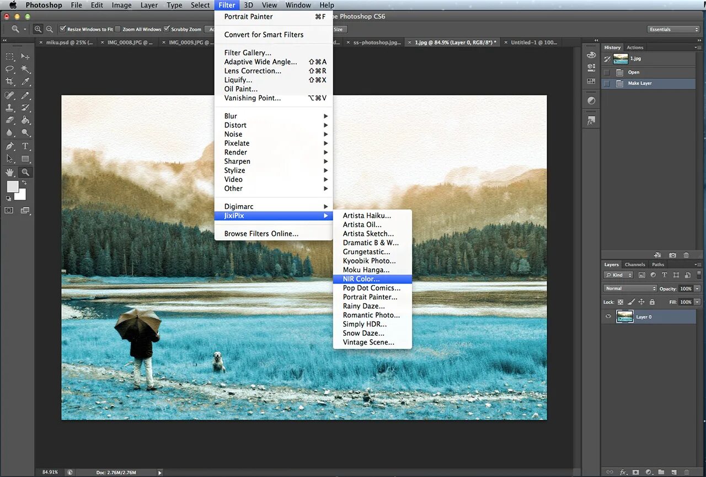Viewport: 706px width, 477px height.
Task: Click Zoom Out button in options bar
Action: point(50,29)
